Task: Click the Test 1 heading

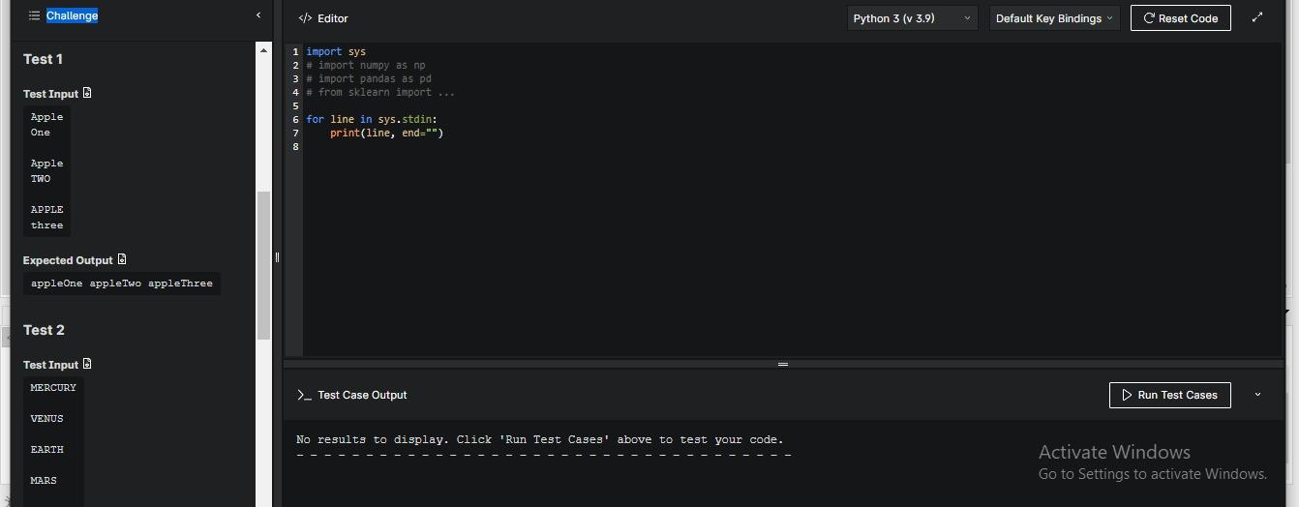Action: 43,59
